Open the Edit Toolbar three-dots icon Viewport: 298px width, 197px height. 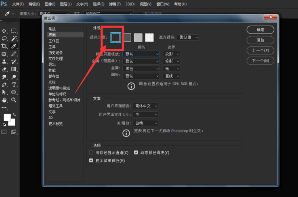tap(4, 108)
